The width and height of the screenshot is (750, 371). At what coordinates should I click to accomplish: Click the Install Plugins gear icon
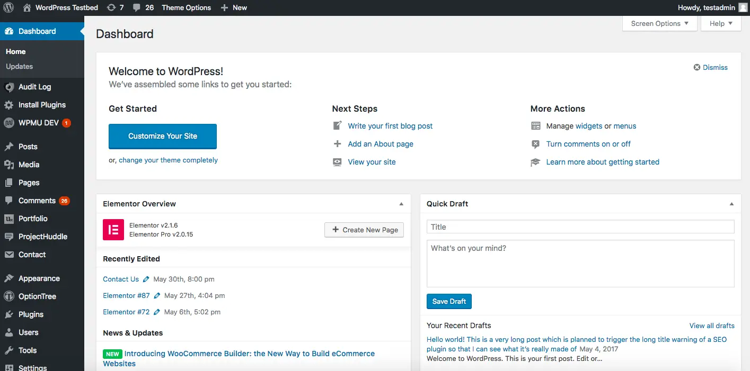click(x=9, y=105)
